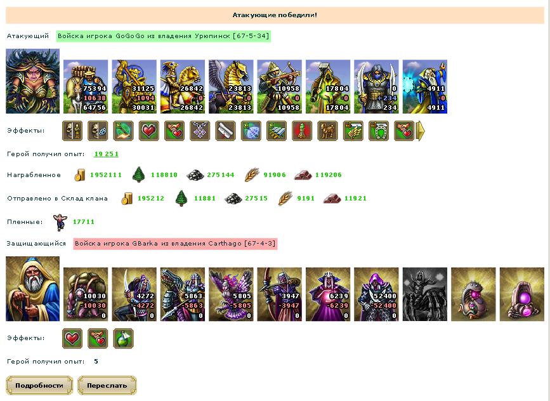
Task: Select porter unit thumbnail with 75394
Action: [86, 87]
